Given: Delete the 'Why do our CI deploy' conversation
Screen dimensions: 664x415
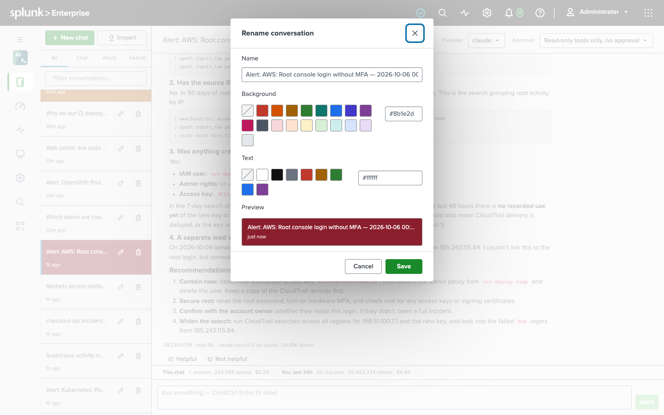Looking at the screenshot, I should pyautogui.click(x=138, y=114).
